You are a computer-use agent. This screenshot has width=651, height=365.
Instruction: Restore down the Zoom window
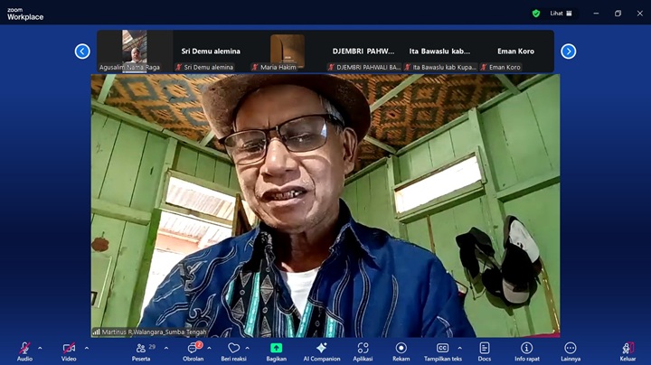pos(618,14)
